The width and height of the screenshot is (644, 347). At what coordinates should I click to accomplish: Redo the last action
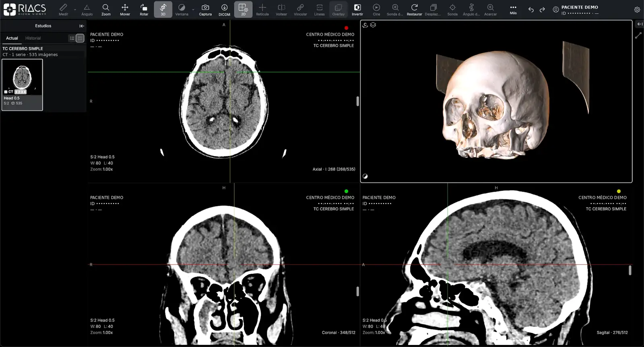[542, 10]
